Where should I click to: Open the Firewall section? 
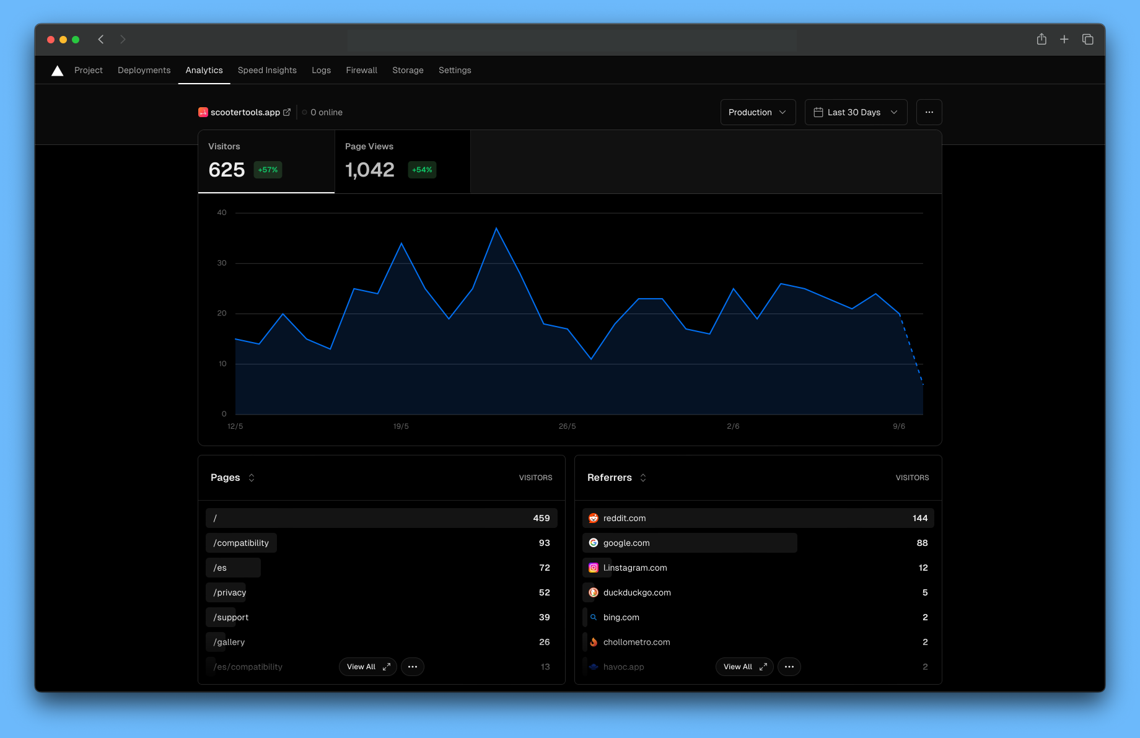[361, 70]
